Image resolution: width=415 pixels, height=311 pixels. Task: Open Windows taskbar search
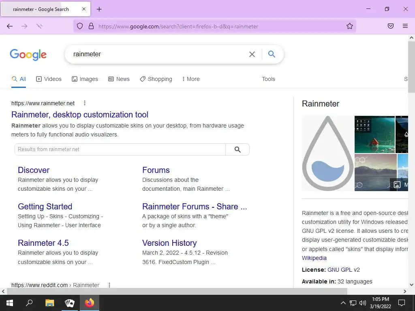pyautogui.click(x=29, y=303)
